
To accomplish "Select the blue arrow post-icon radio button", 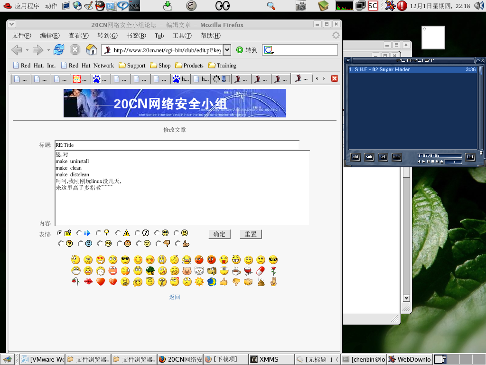I will [x=79, y=233].
